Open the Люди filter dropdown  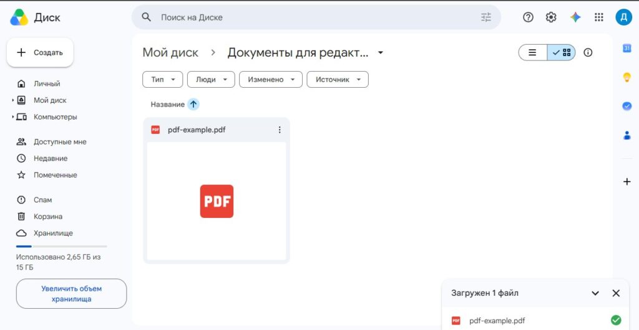pos(211,80)
